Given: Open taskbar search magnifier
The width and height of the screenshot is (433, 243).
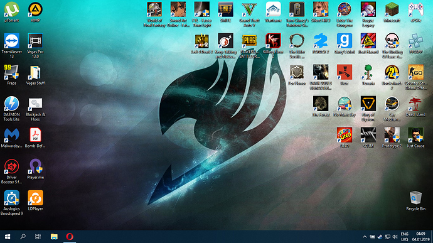Looking at the screenshot, I should (23, 237).
